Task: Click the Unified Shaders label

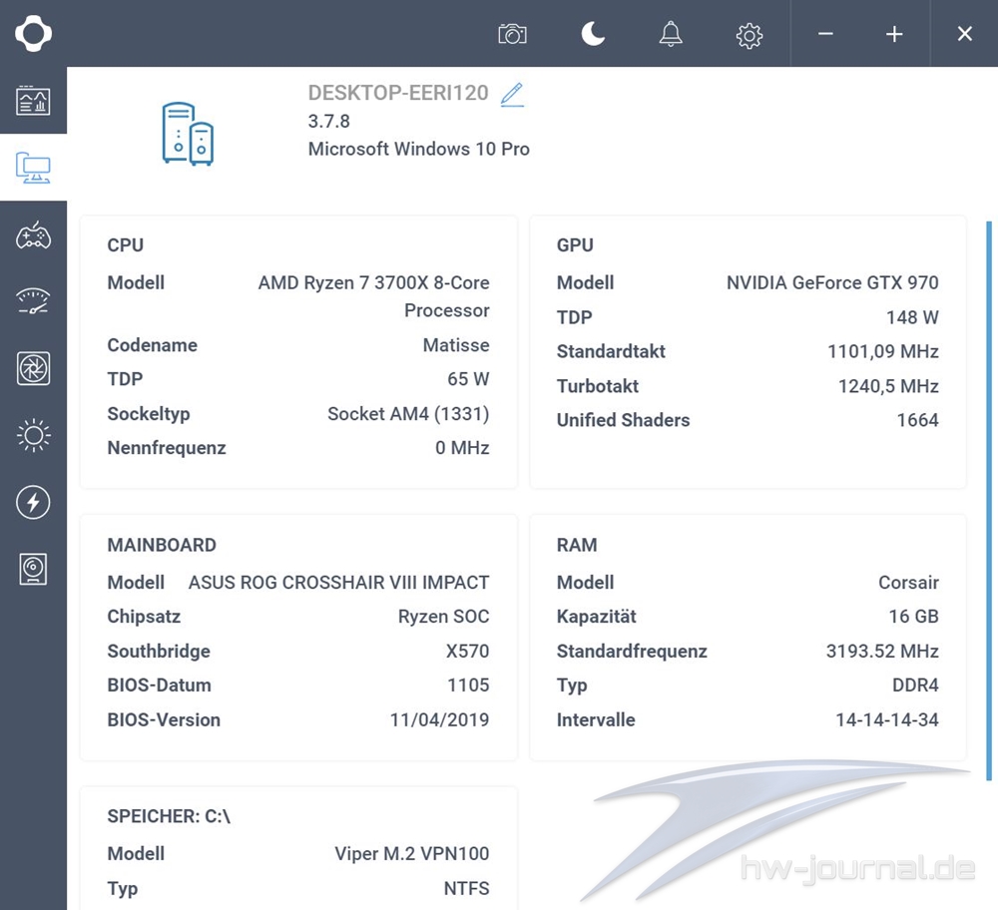Action: click(623, 420)
